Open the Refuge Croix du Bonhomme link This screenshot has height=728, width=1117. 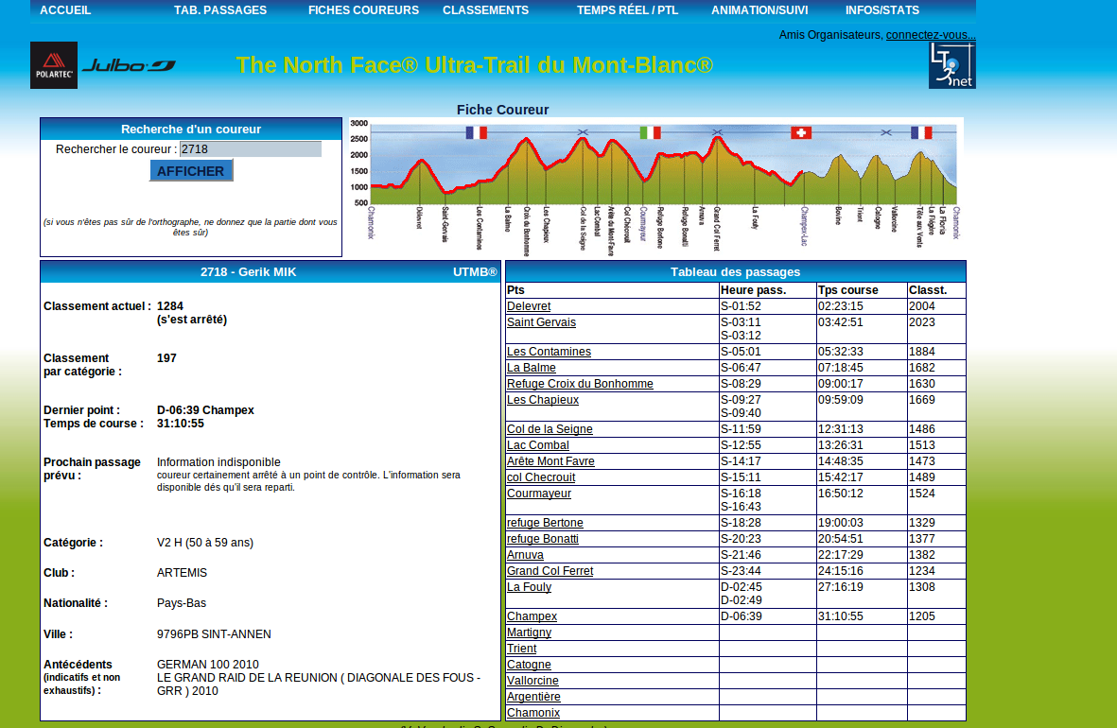580,383
